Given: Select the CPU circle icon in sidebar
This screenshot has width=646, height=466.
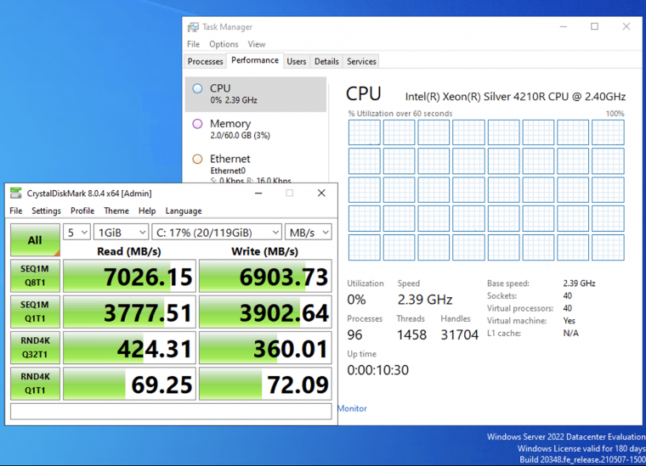Looking at the screenshot, I should (x=197, y=88).
